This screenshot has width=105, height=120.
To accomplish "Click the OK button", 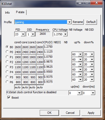I will point(49,113).
